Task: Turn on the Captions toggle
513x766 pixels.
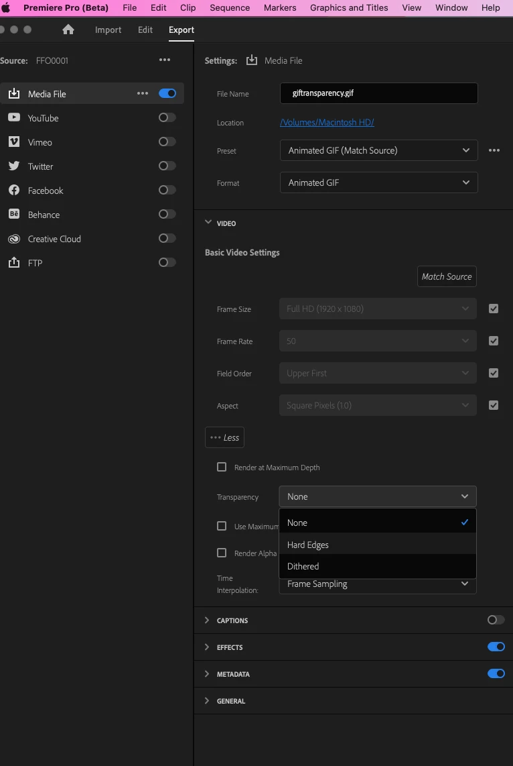Action: (x=496, y=620)
